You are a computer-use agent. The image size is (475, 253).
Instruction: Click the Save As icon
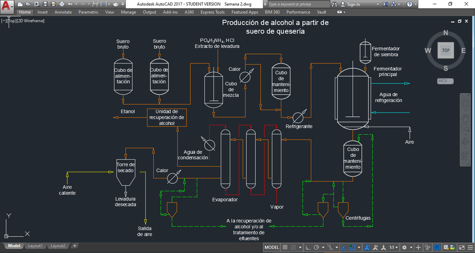(x=54, y=4)
